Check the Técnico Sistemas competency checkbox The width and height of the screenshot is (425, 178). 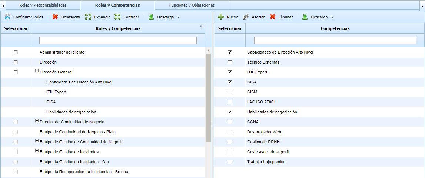point(230,62)
